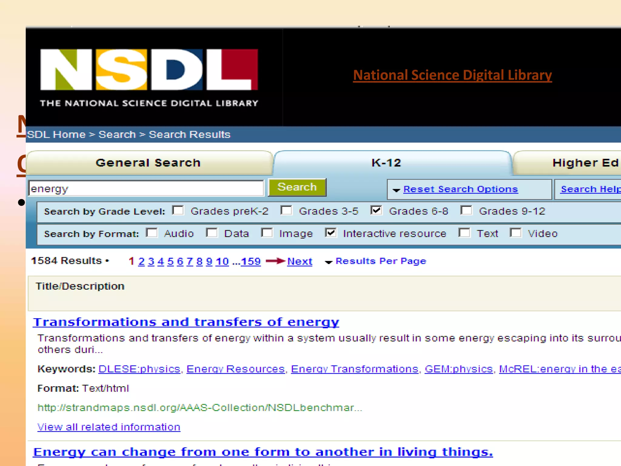Viewport: 621px width, 466px height.
Task: Go to results page 9
Action: (x=209, y=261)
